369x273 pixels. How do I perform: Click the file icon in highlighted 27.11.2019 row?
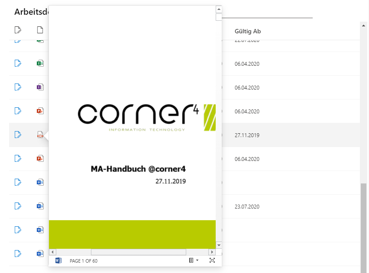coord(40,135)
